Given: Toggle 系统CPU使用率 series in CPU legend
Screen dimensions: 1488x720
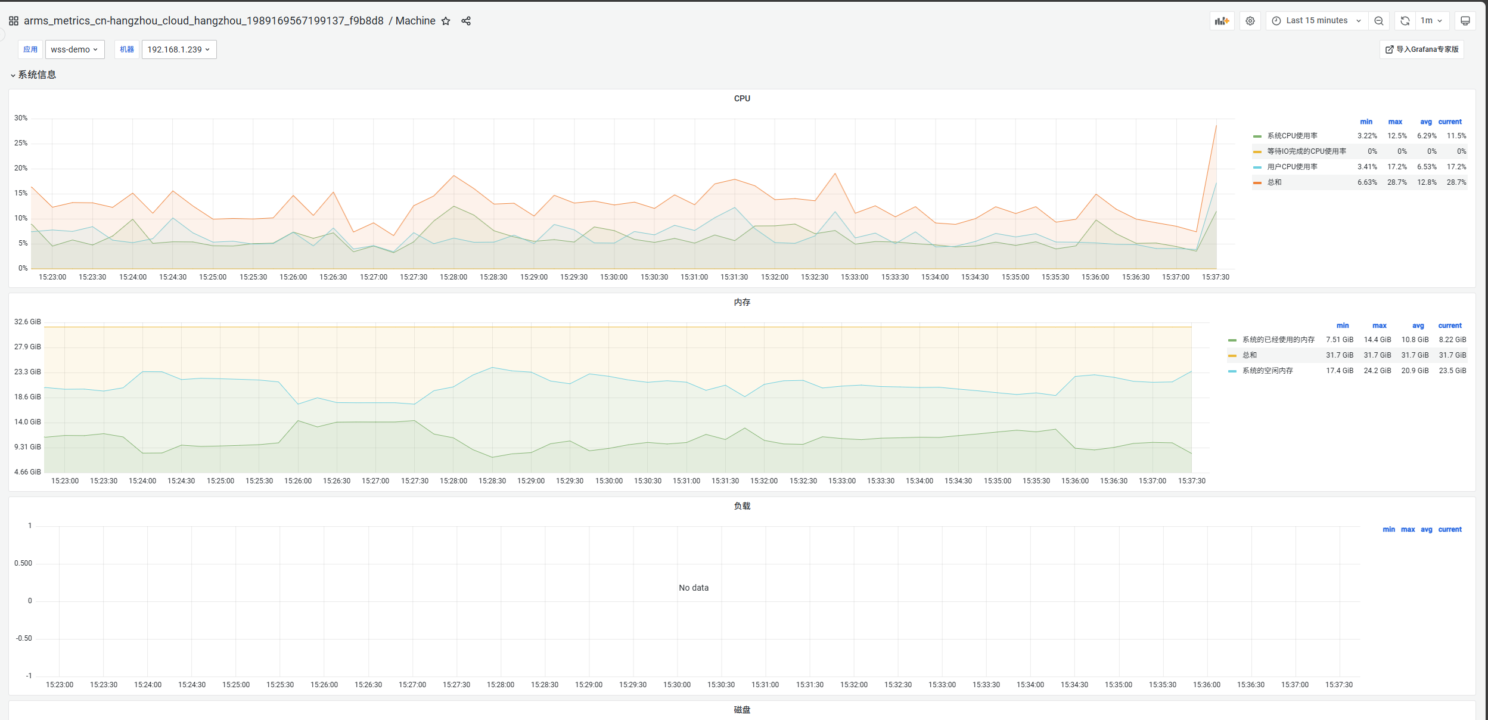Looking at the screenshot, I should click(x=1292, y=136).
